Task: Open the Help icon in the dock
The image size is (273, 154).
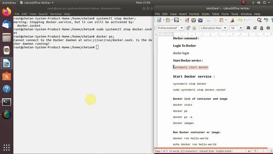Action: pyautogui.click(x=7, y=89)
